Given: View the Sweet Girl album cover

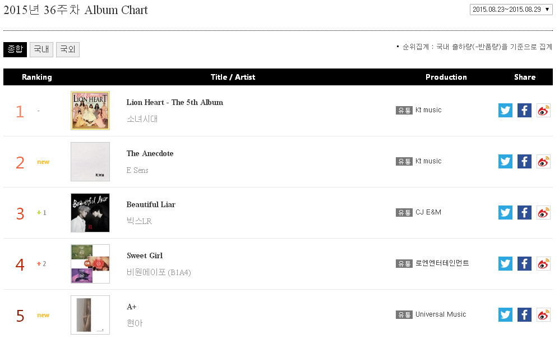Looking at the screenshot, I should (x=90, y=264).
